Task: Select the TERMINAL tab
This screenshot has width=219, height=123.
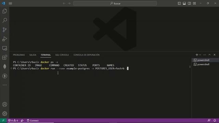Action: click(x=46, y=55)
